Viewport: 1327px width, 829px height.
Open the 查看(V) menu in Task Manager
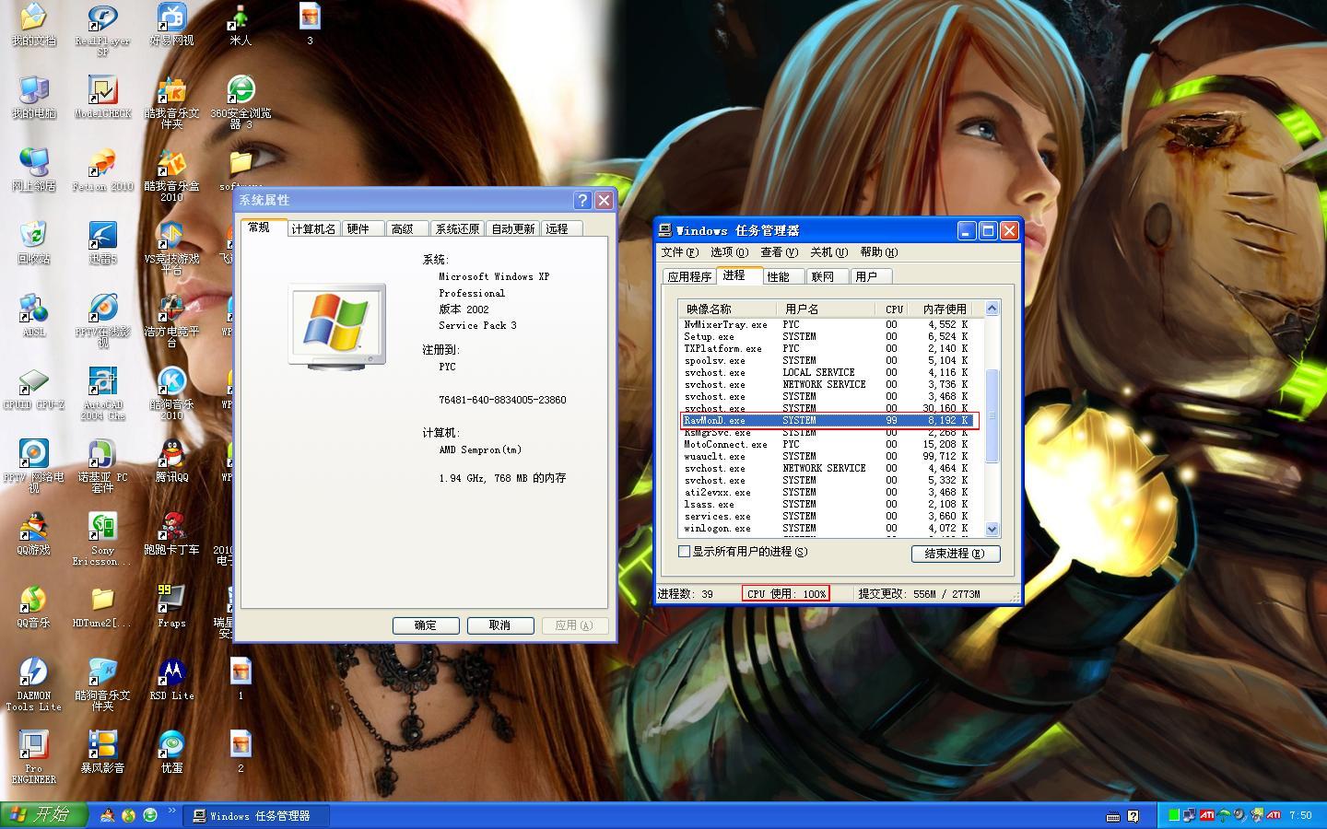click(779, 252)
